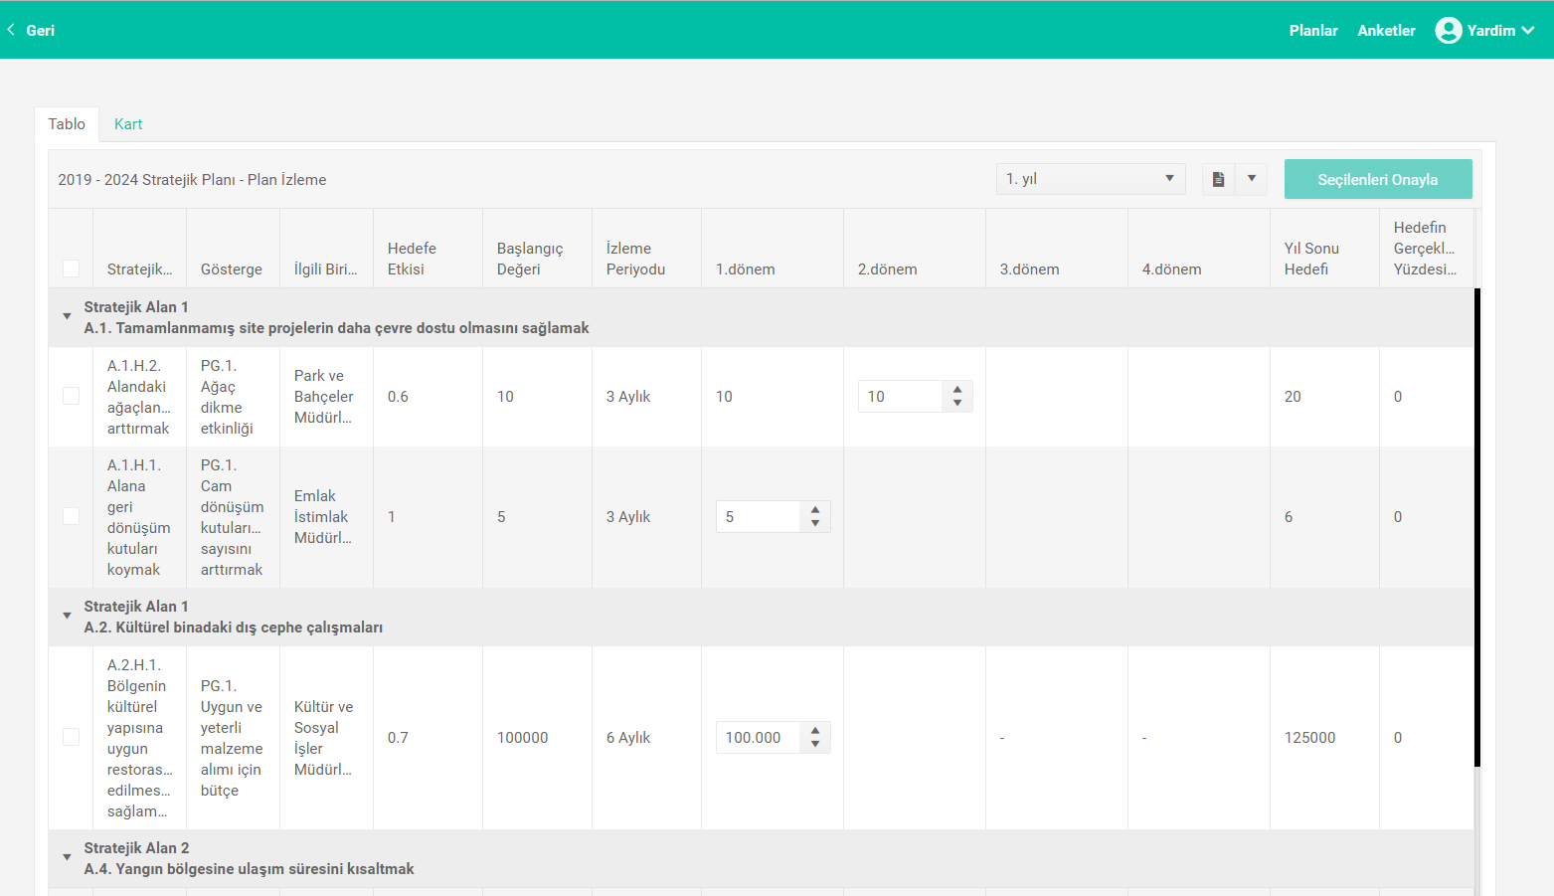
Task: Check the A.1.H.2. row checkbox
Action: point(71,396)
